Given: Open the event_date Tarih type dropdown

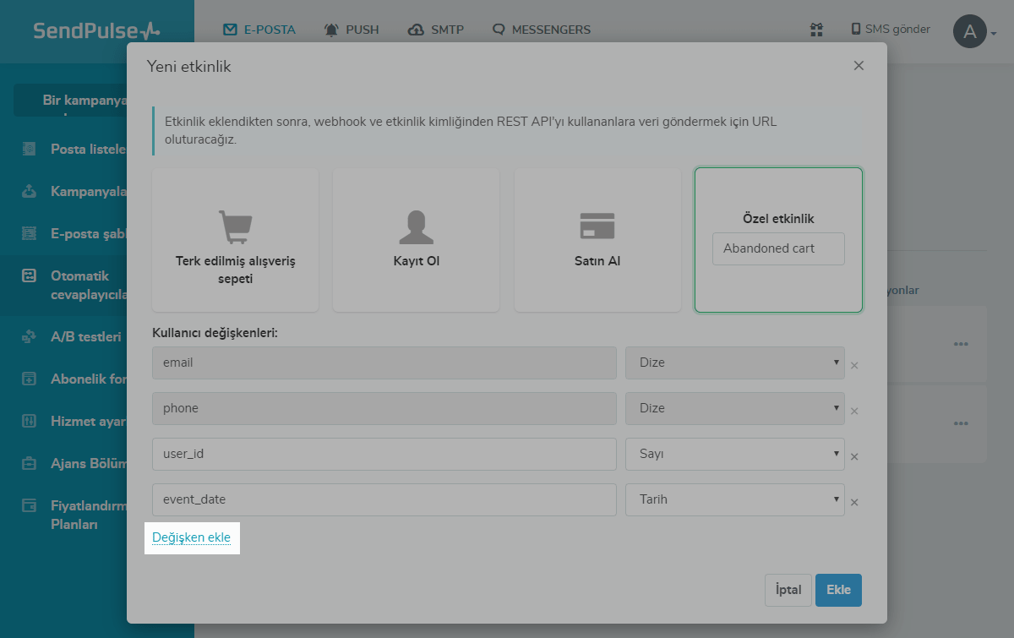Looking at the screenshot, I should (734, 499).
